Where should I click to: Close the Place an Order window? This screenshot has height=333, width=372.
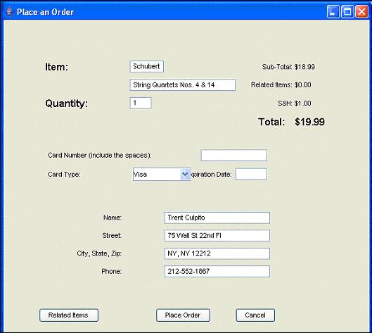click(x=361, y=11)
